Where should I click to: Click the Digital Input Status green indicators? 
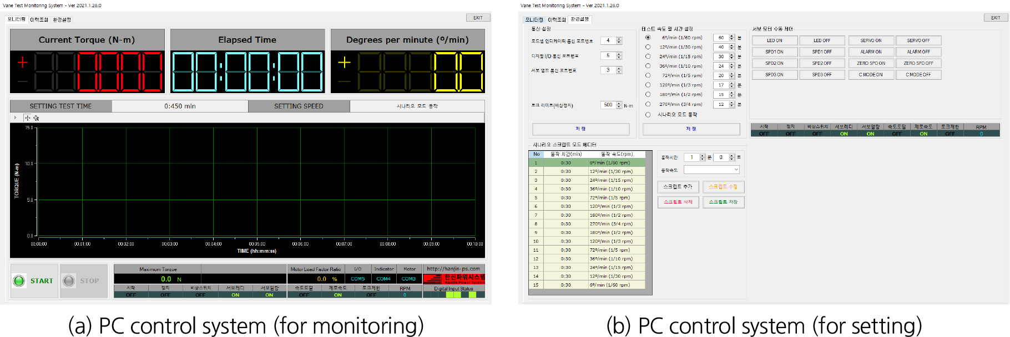pyautogui.click(x=461, y=295)
